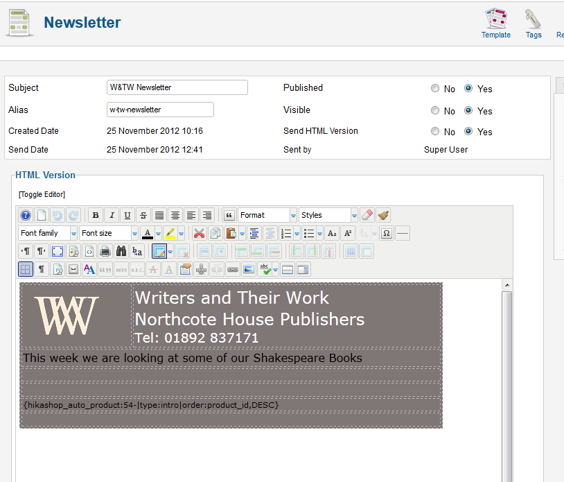This screenshot has width=564, height=482.
Task: Click the Toggle Editor link
Action: point(42,194)
